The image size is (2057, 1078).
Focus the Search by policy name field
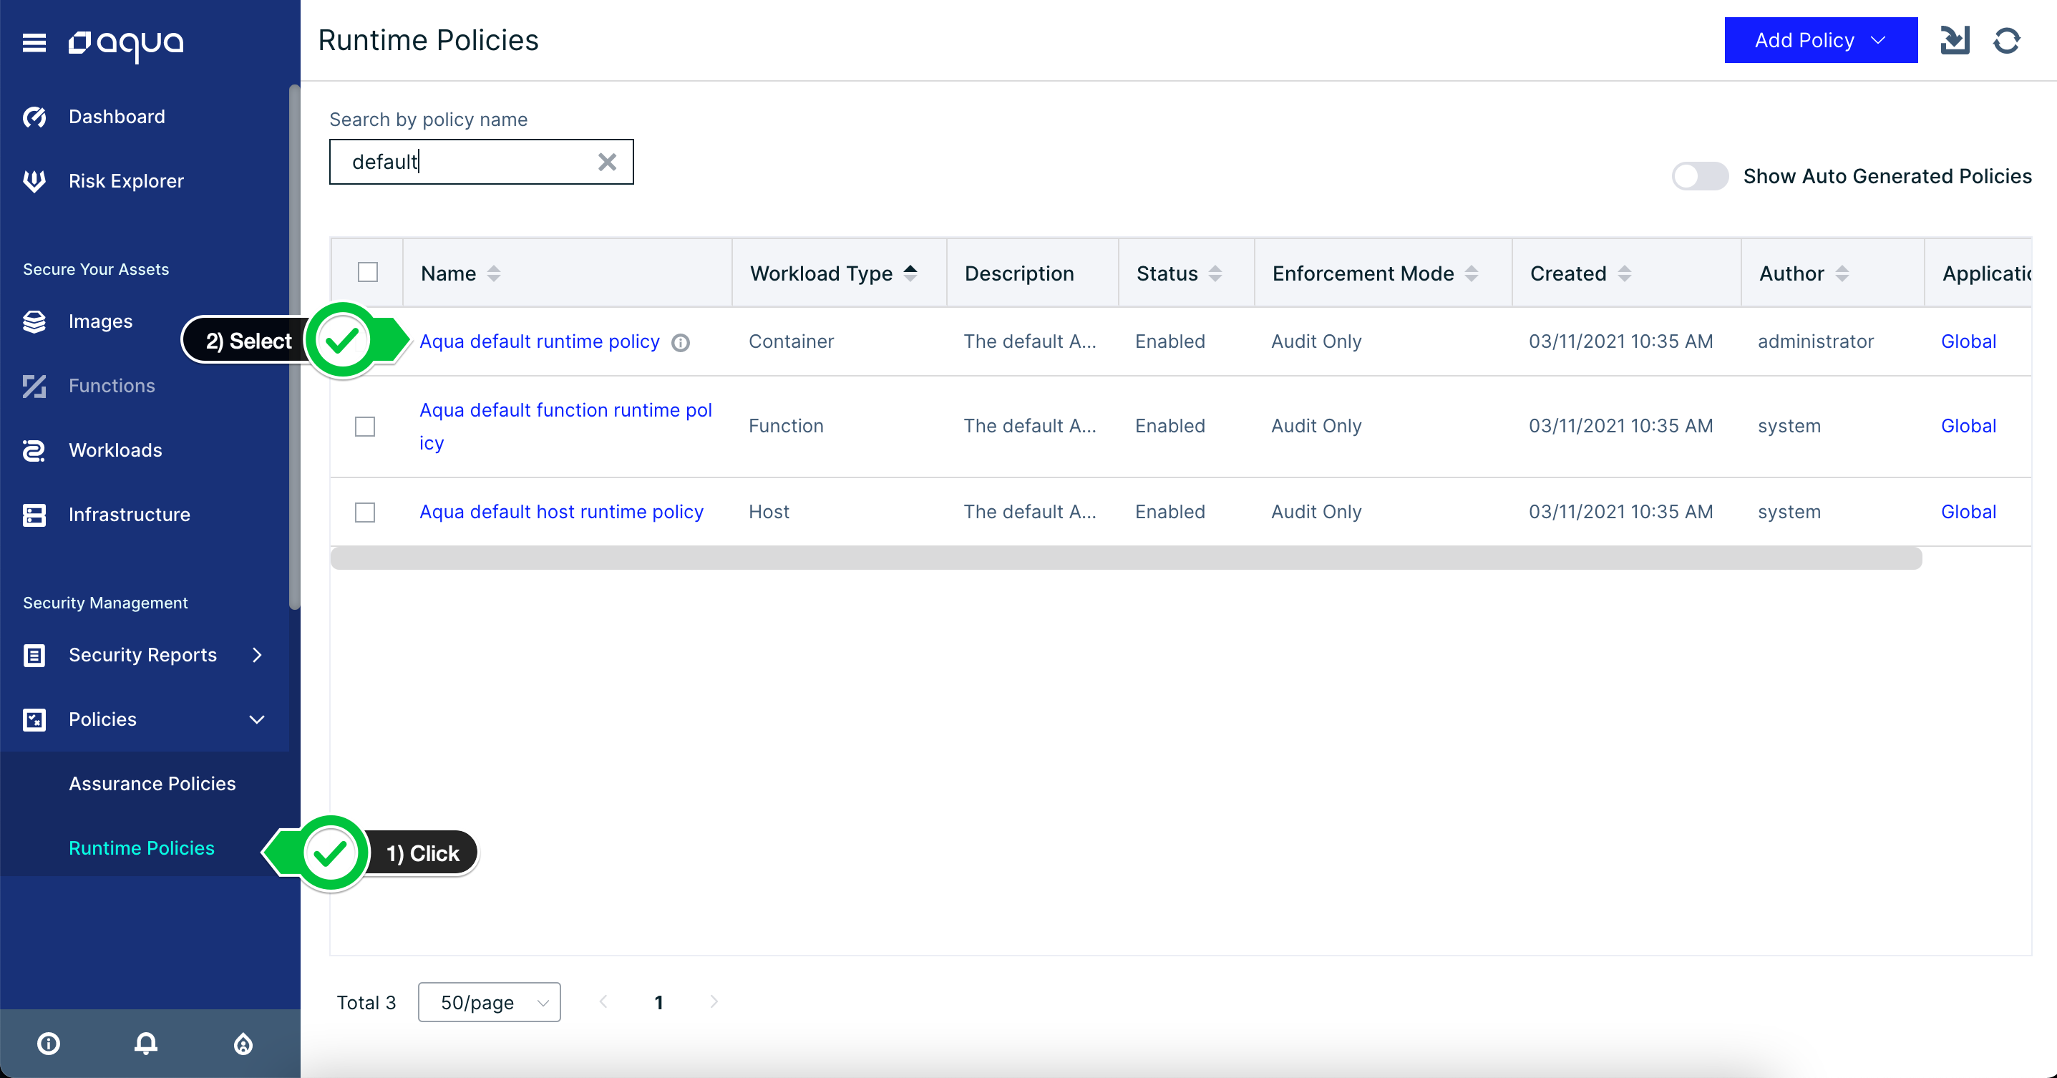[482, 162]
